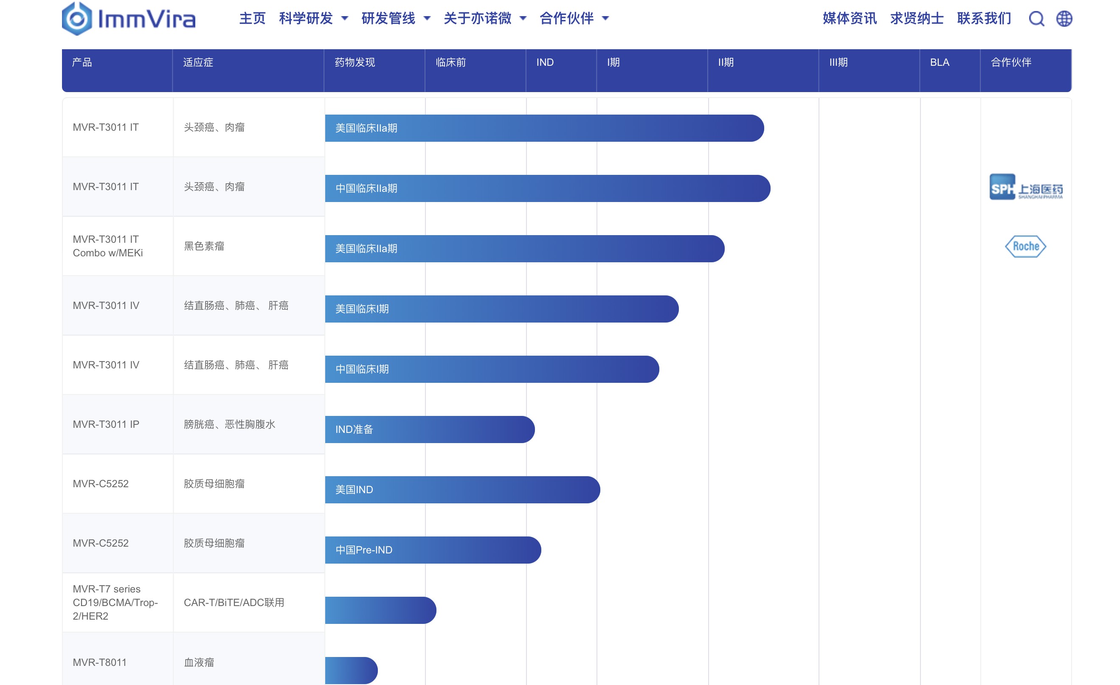Expand the 合作伙伴 menu arrow

605,19
